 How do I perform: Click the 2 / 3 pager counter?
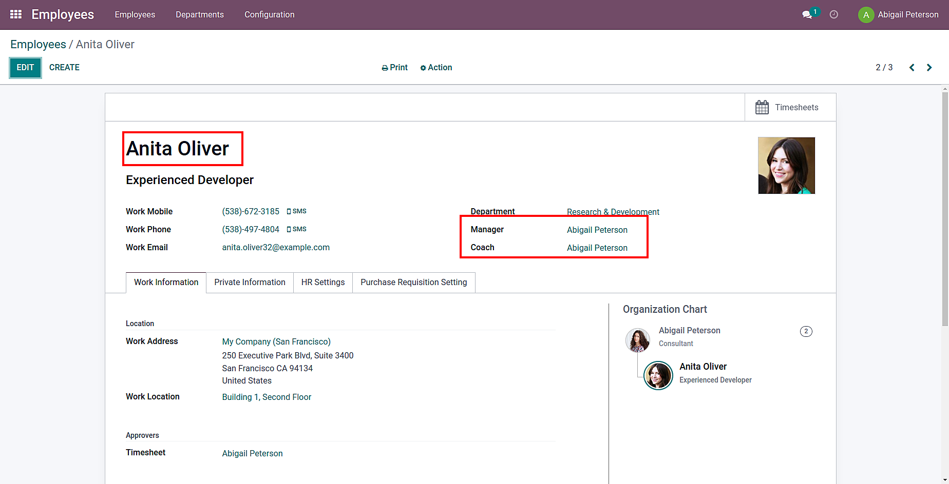pos(884,68)
